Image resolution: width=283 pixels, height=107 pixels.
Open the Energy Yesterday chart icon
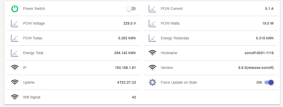coord(153,38)
